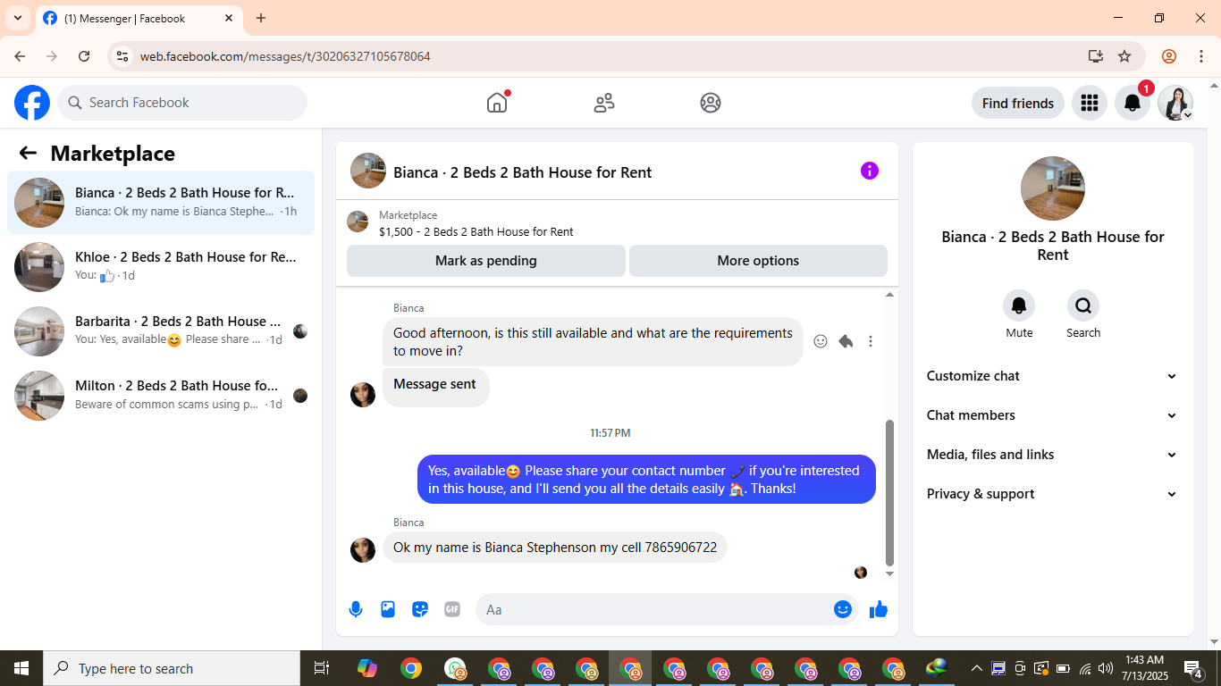This screenshot has height=686, width=1221.
Task: Attach a photo using the image icon
Action: tap(388, 609)
